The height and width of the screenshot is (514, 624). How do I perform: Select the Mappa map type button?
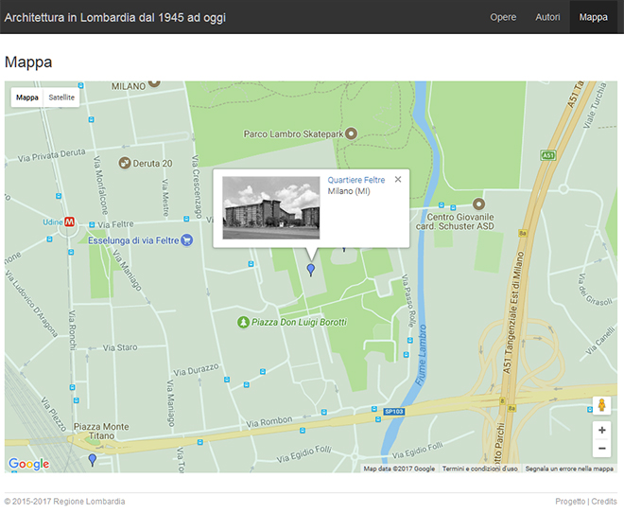pos(27,97)
